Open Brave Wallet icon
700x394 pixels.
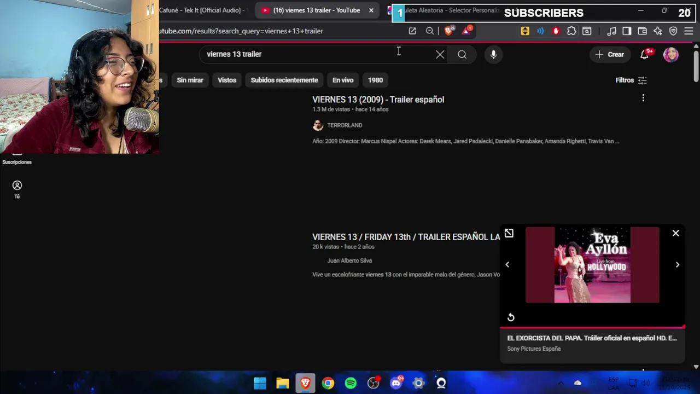click(643, 31)
